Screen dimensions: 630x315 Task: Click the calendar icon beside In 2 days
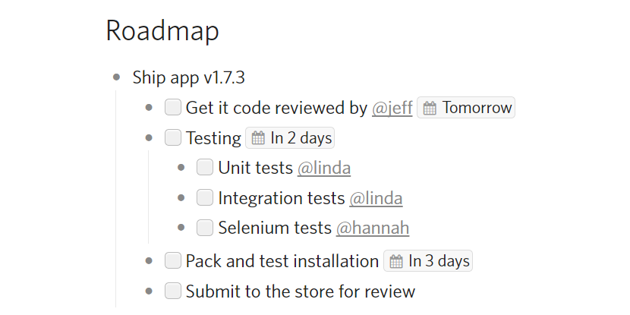[x=258, y=138]
